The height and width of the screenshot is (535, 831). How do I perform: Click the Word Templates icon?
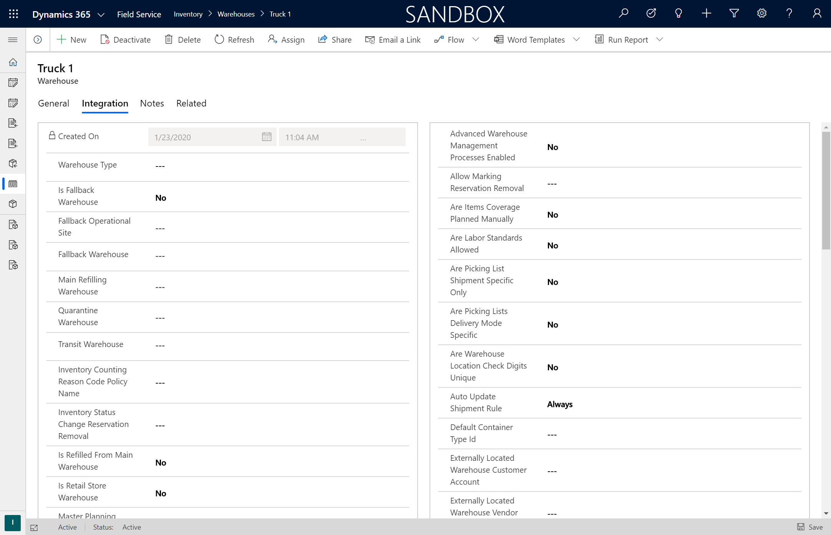(499, 39)
